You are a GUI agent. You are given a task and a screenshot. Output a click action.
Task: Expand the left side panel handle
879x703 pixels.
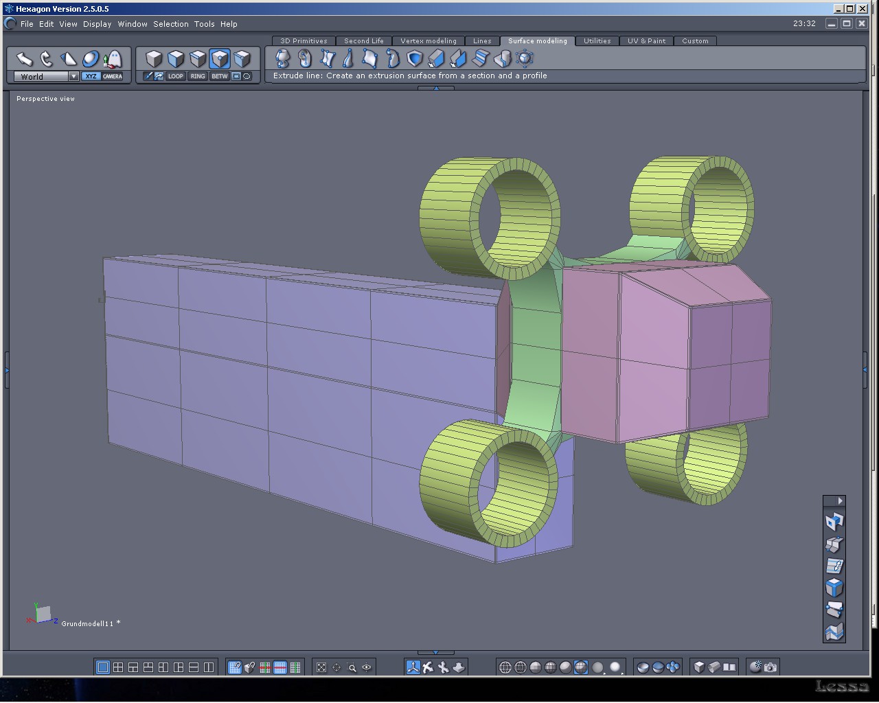pos(7,370)
